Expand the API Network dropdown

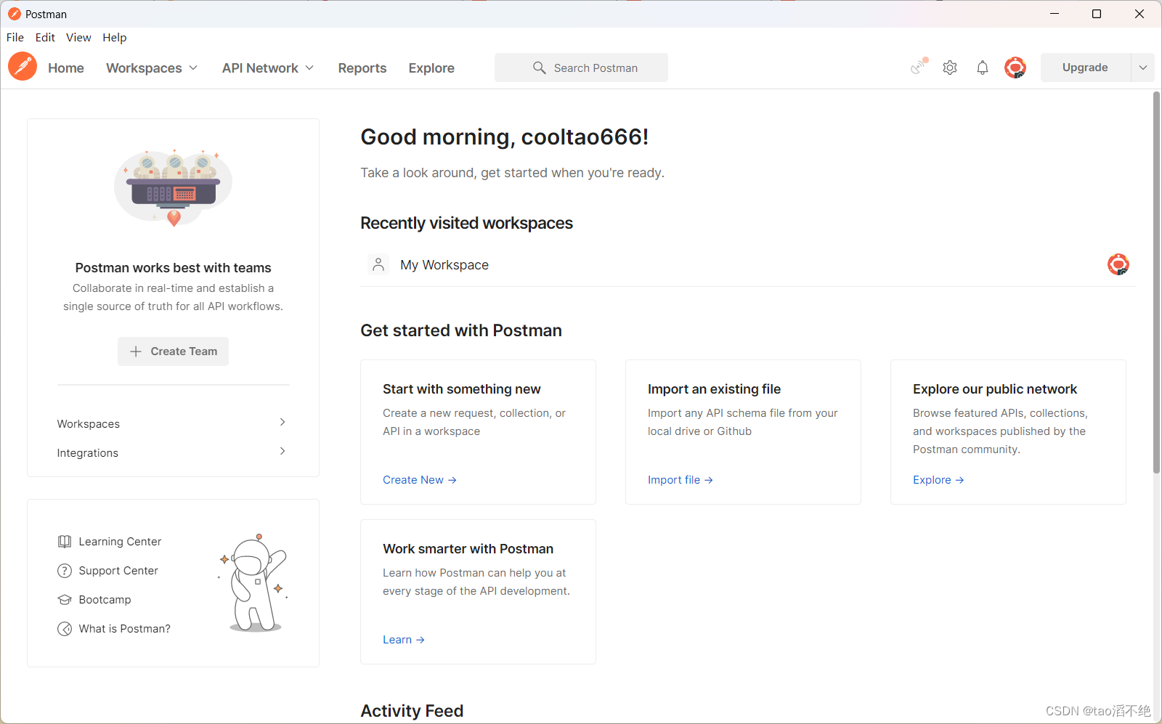[309, 68]
